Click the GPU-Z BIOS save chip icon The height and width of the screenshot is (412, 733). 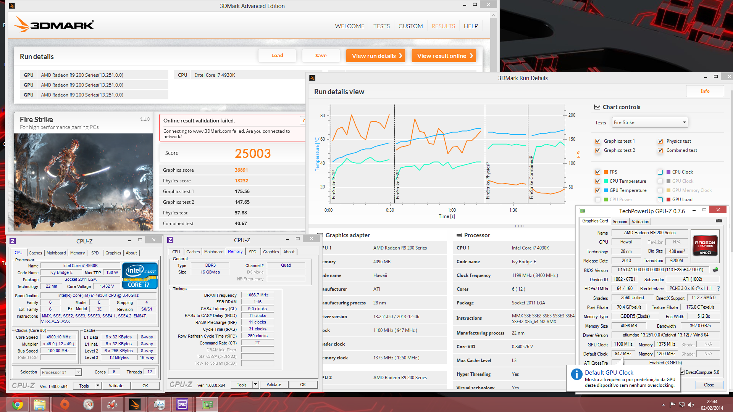click(x=715, y=270)
